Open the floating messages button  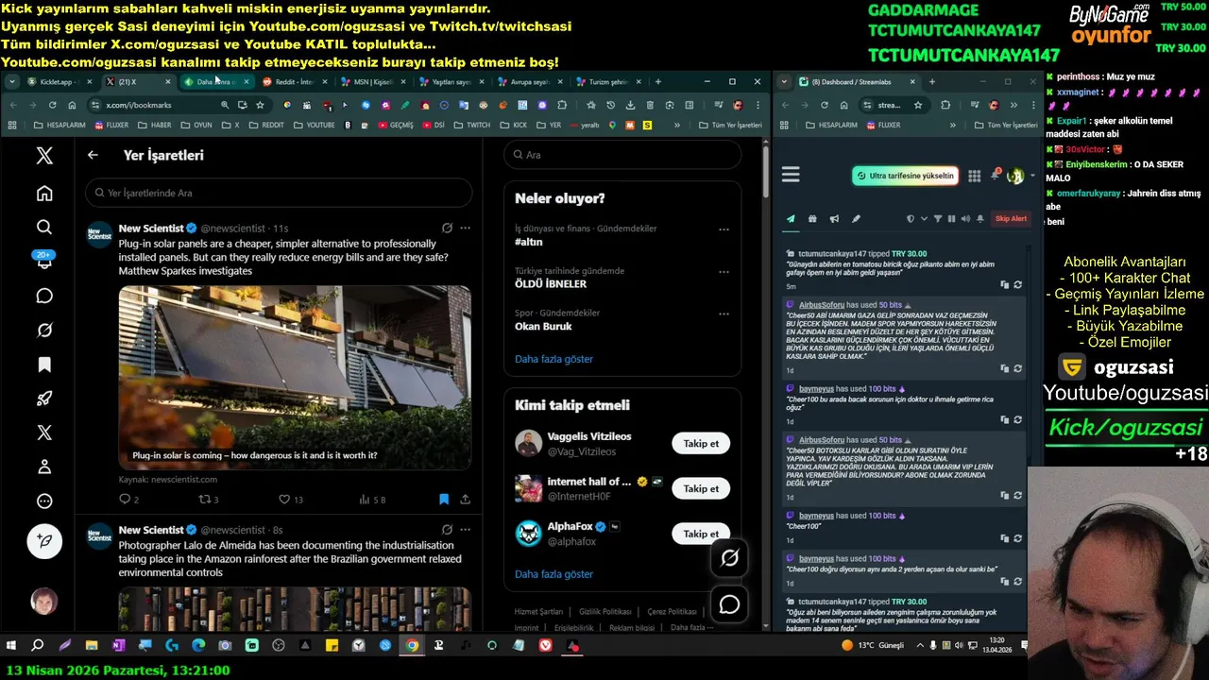click(729, 604)
